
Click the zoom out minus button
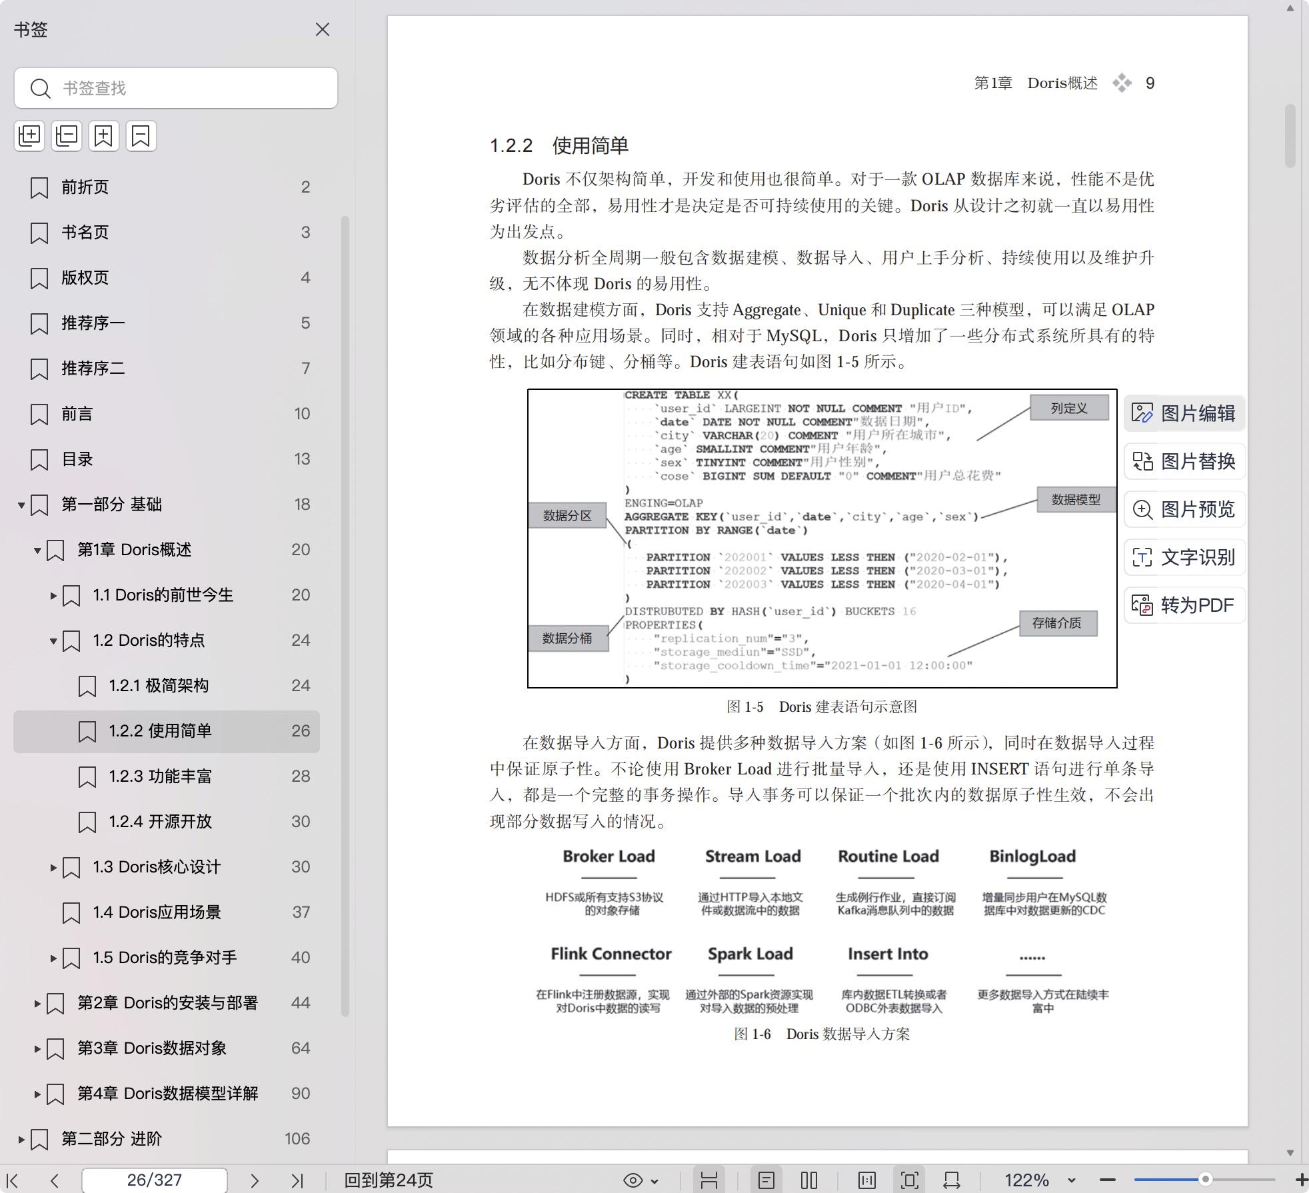pyautogui.click(x=1108, y=1180)
